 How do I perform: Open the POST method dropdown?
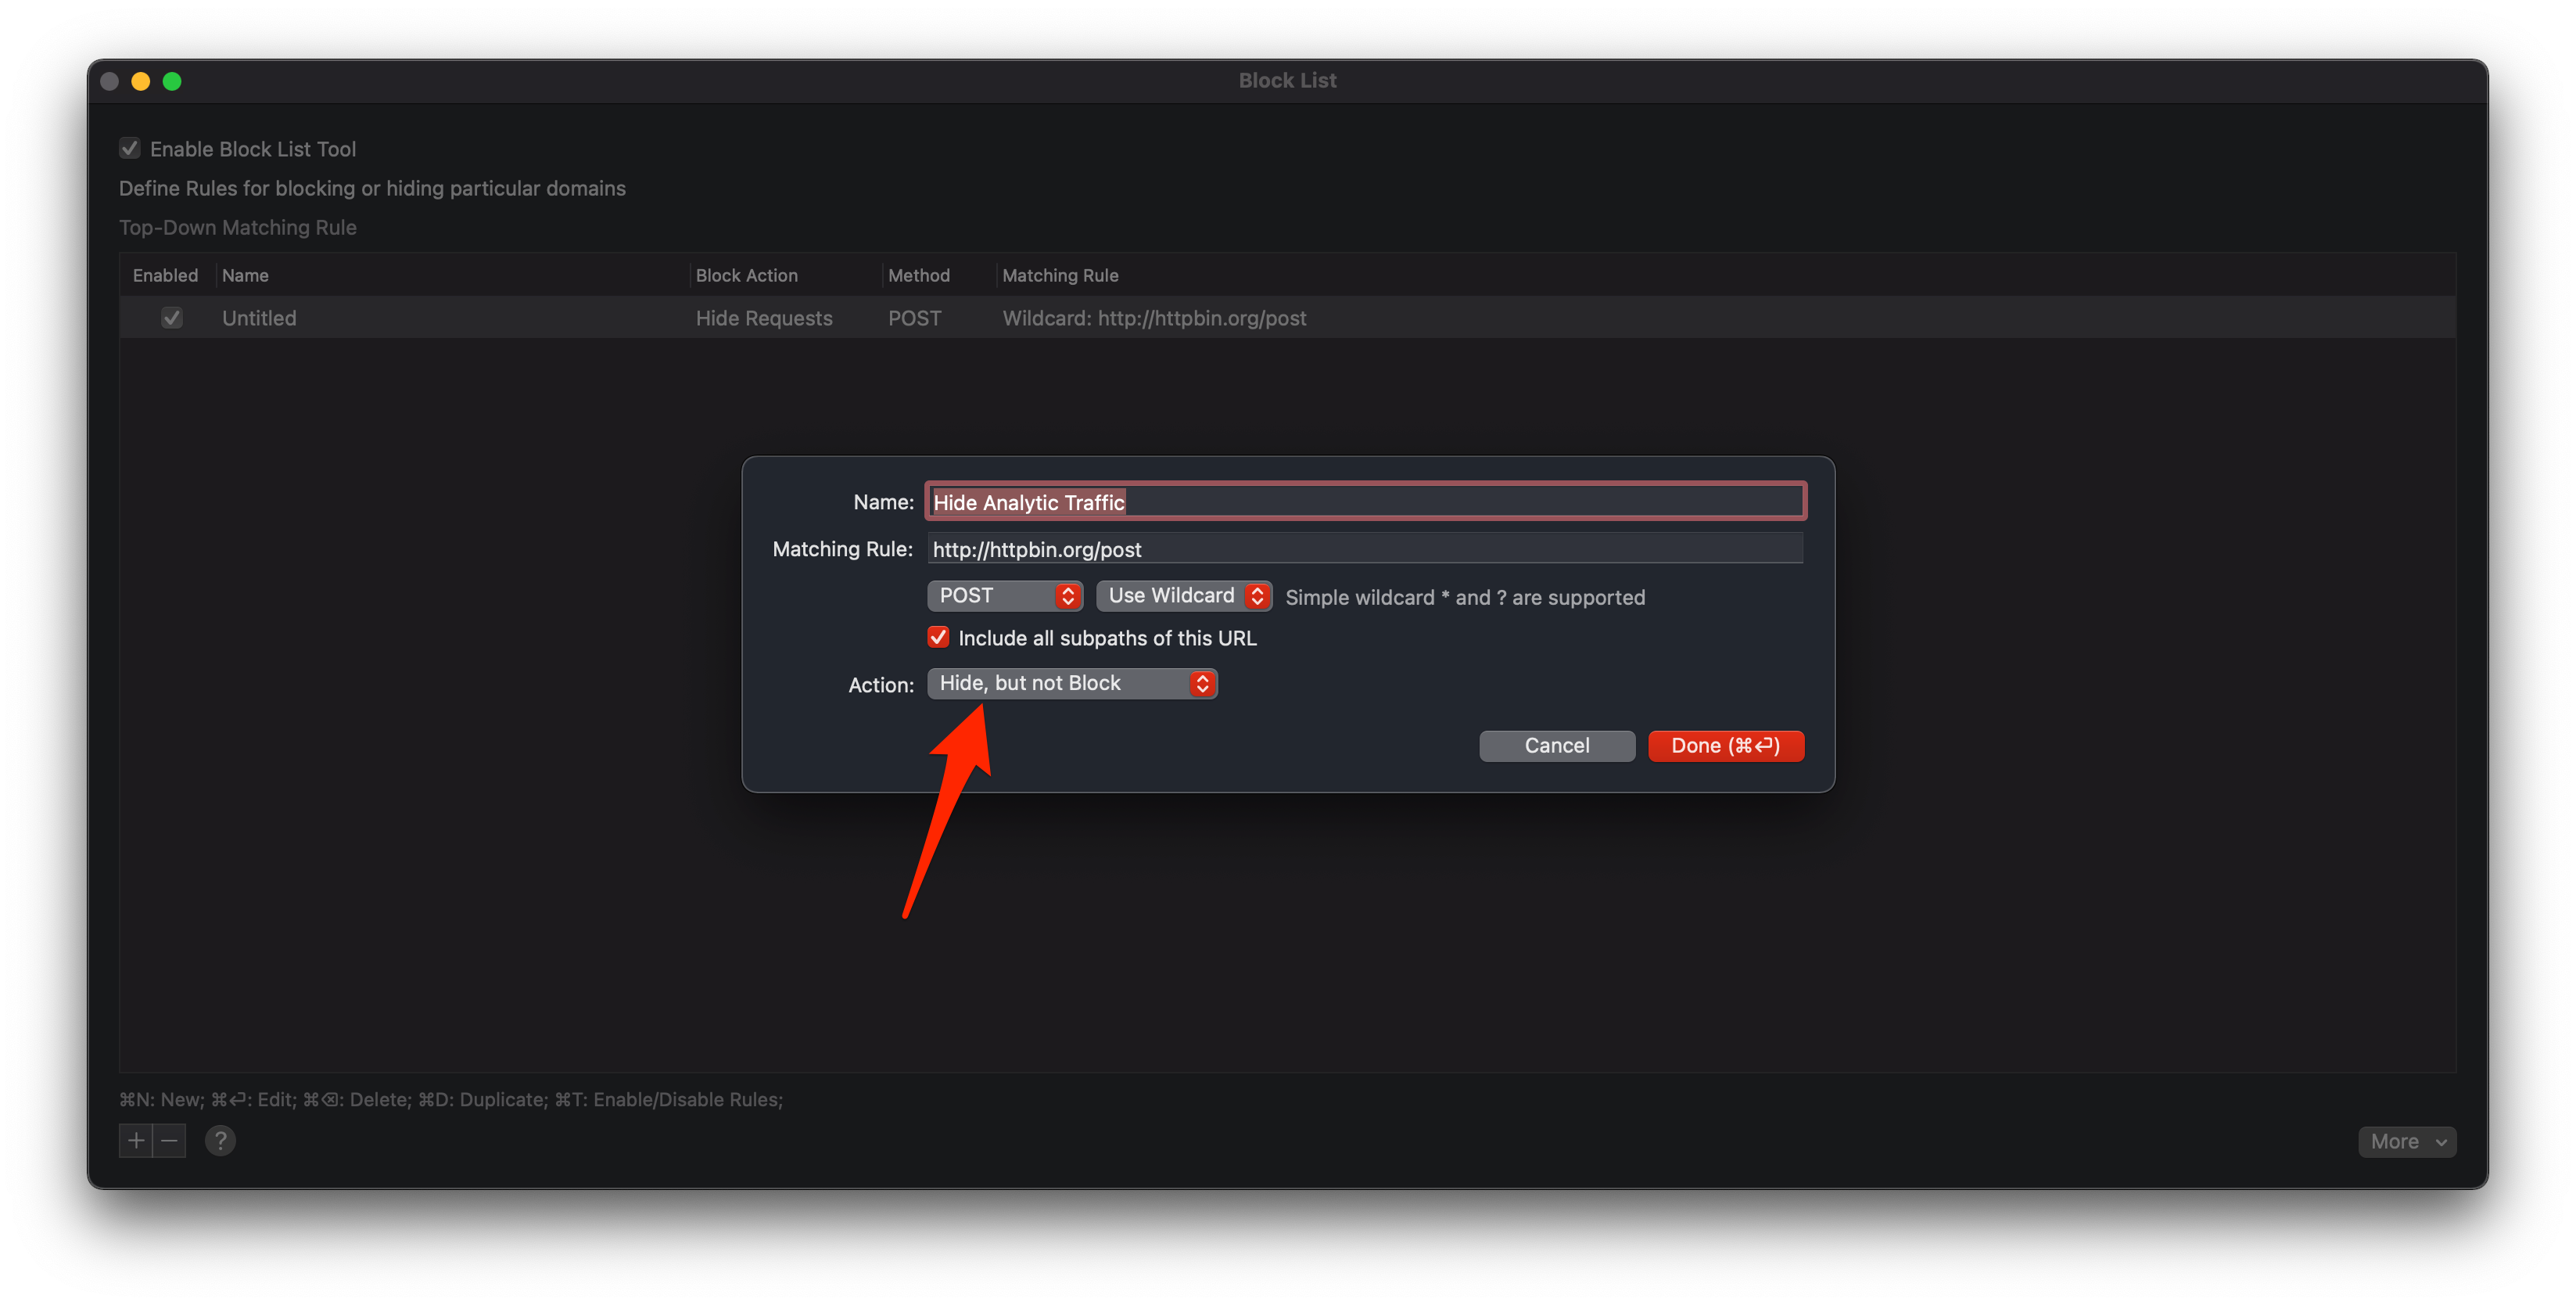[995, 596]
